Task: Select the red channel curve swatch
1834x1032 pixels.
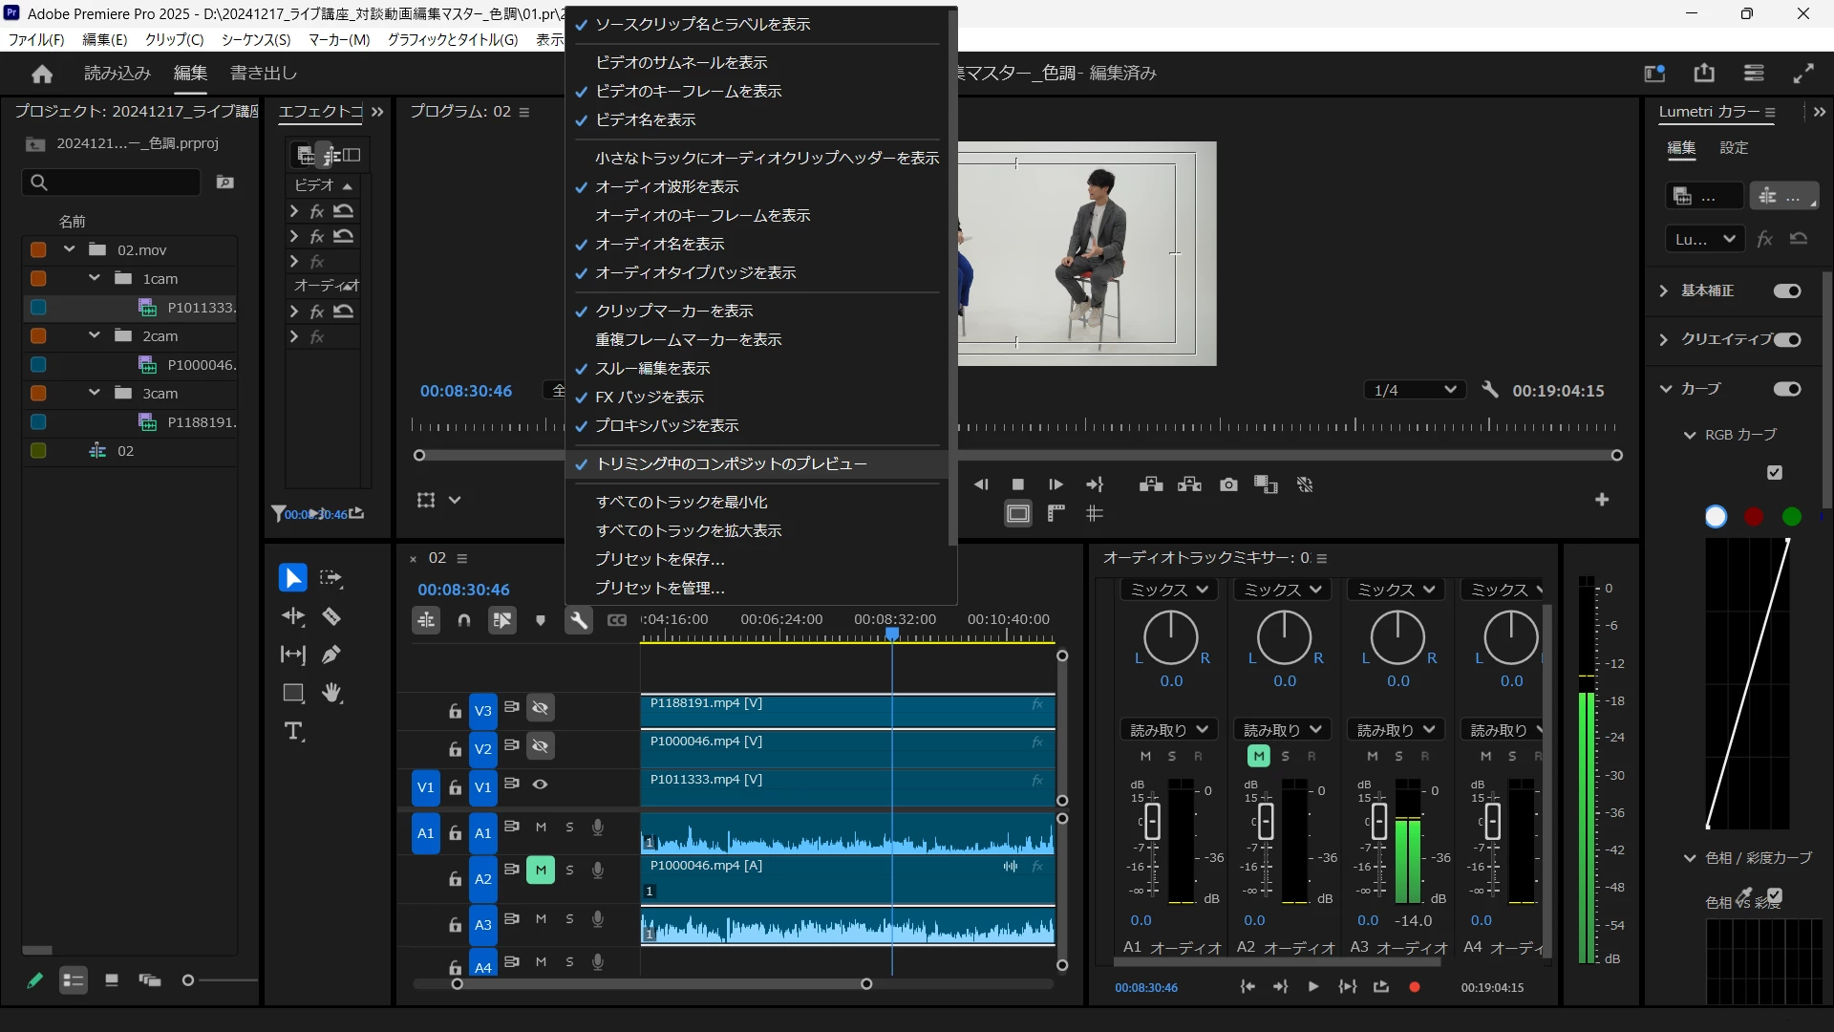Action: coord(1754,517)
